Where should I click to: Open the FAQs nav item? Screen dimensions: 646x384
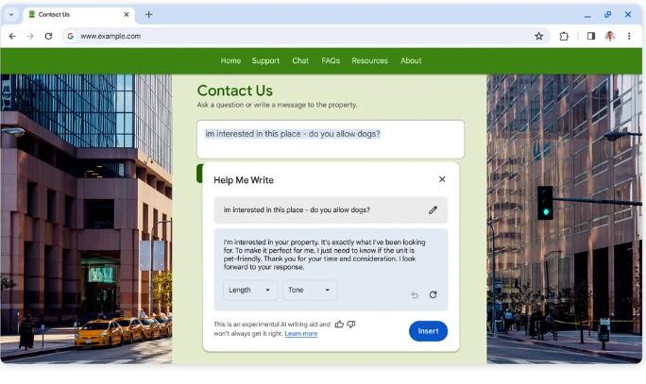[331, 60]
